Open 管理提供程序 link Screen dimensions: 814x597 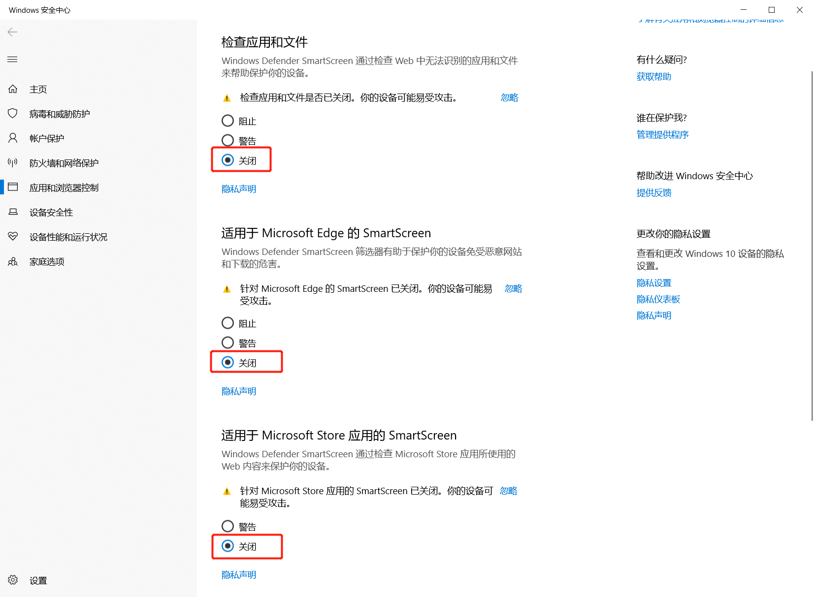[662, 134]
